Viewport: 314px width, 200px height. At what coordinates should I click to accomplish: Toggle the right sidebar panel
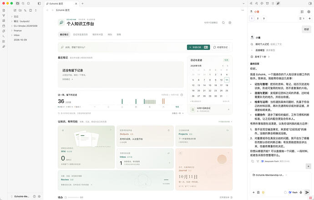pos(310,3)
